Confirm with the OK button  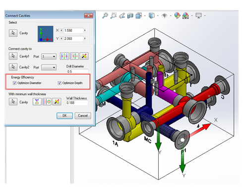click(64, 115)
